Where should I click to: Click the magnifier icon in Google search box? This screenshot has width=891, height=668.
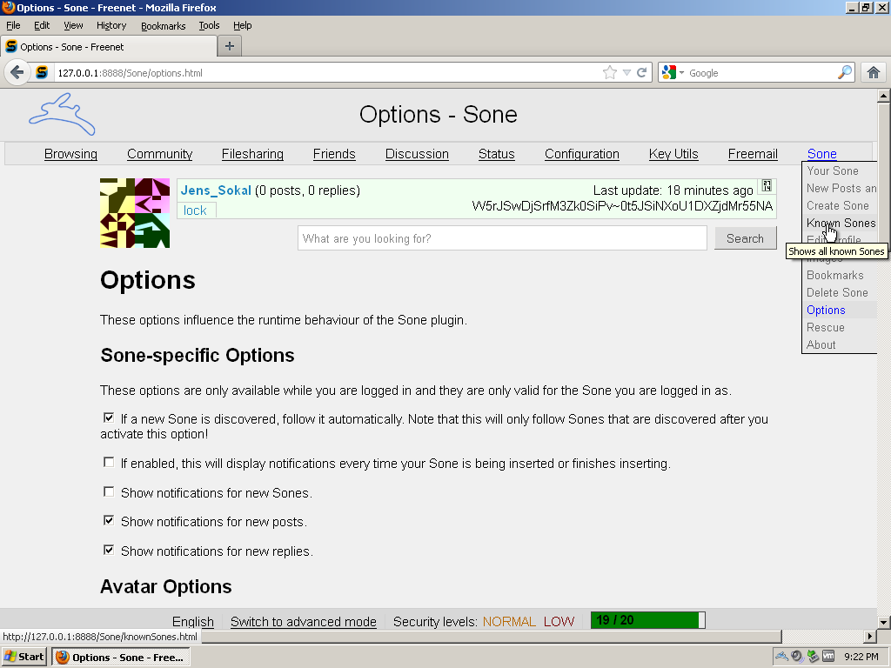click(x=845, y=73)
